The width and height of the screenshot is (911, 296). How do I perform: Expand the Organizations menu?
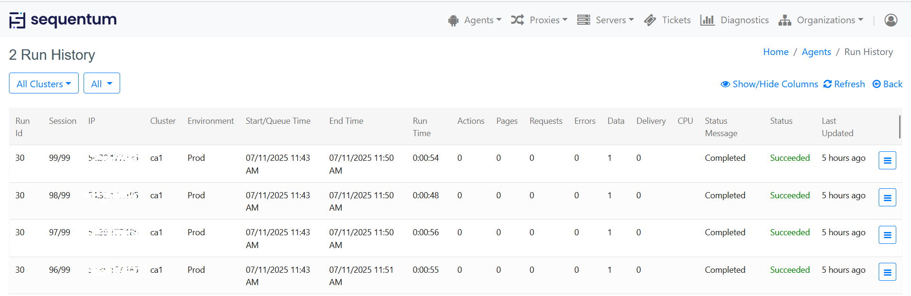click(x=821, y=20)
